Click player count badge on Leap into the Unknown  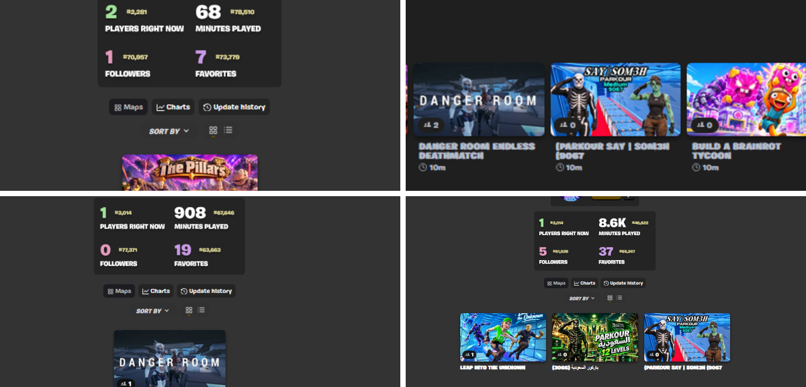click(x=470, y=354)
